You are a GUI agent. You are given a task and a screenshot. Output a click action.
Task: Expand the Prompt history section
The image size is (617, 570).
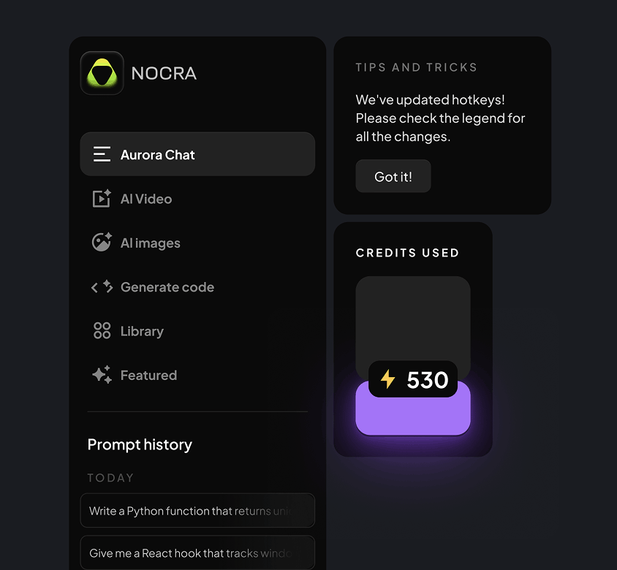[139, 444]
